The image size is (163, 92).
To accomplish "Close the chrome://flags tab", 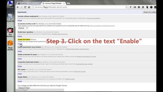I will (64, 3).
